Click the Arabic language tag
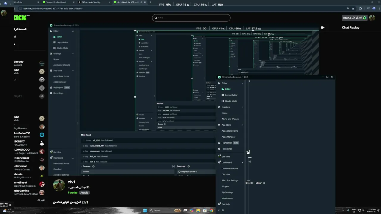Screen dimensions: 381x214 coord(84,193)
